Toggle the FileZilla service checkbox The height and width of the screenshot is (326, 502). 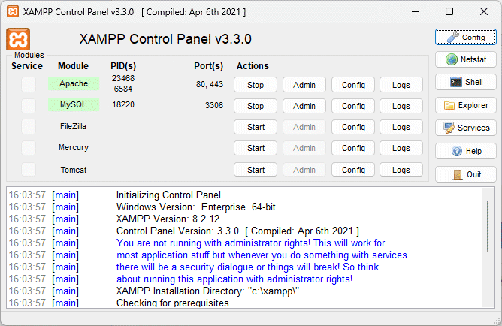coord(29,127)
